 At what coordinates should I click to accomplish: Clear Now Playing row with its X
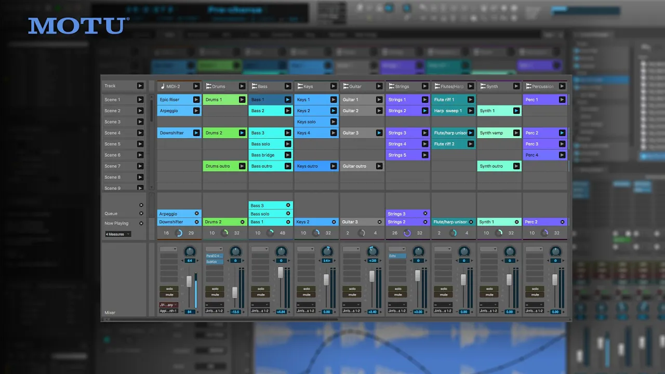[x=141, y=223]
